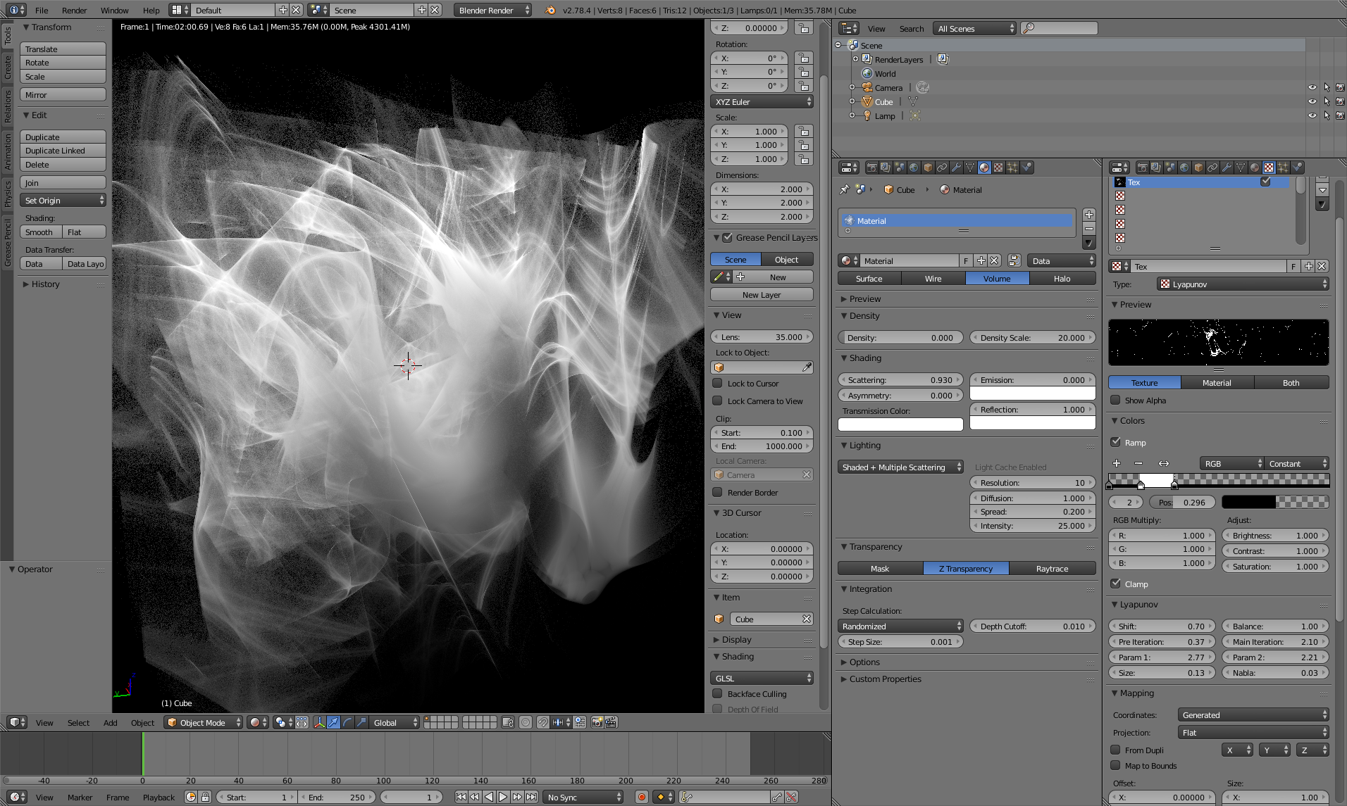Pin the properties context with pushpin icon
The width and height of the screenshot is (1347, 806).
click(x=844, y=189)
